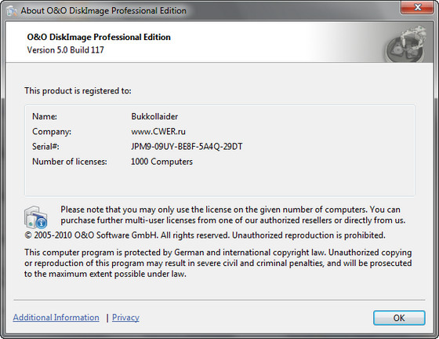This screenshot has height=339, width=439.
Task: Click the O&O DiskImage Professional Edition heading
Action: [x=99, y=37]
